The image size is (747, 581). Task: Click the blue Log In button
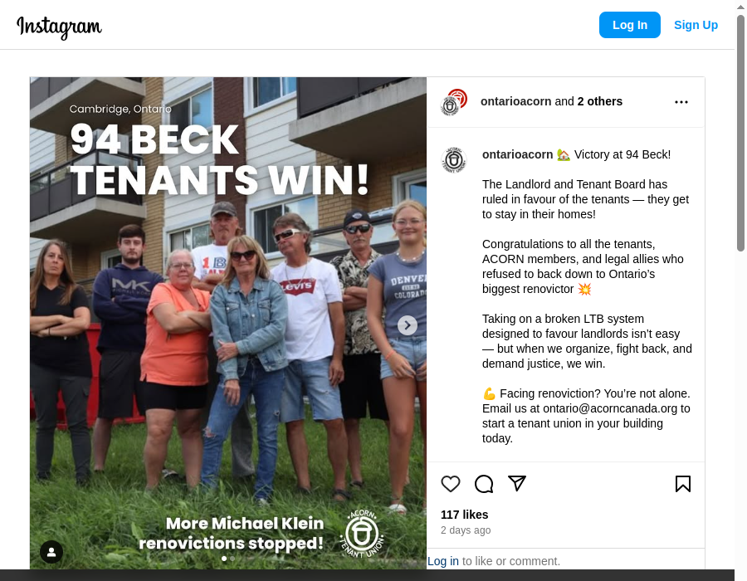pos(630,25)
